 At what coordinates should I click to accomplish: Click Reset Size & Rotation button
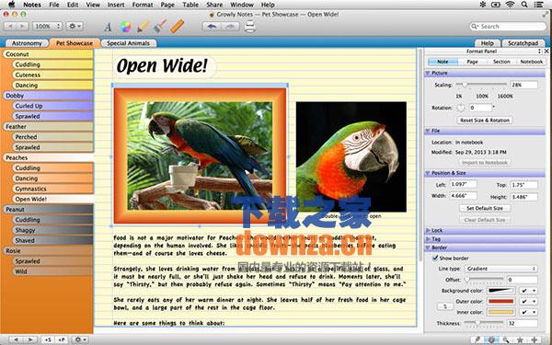pyautogui.click(x=485, y=121)
